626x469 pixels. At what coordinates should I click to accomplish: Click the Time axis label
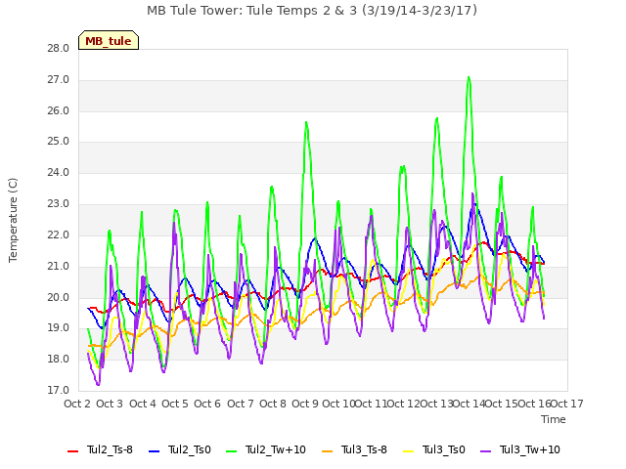click(554, 419)
